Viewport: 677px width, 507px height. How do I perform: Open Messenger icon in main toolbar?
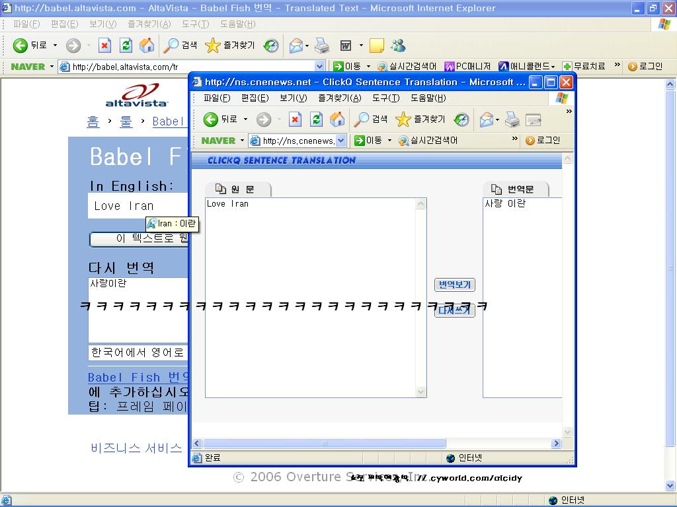click(398, 46)
